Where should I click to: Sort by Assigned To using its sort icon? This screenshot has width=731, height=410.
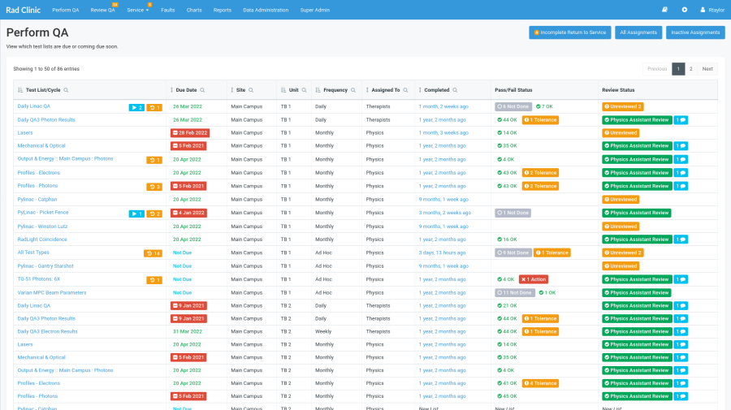[x=367, y=90]
